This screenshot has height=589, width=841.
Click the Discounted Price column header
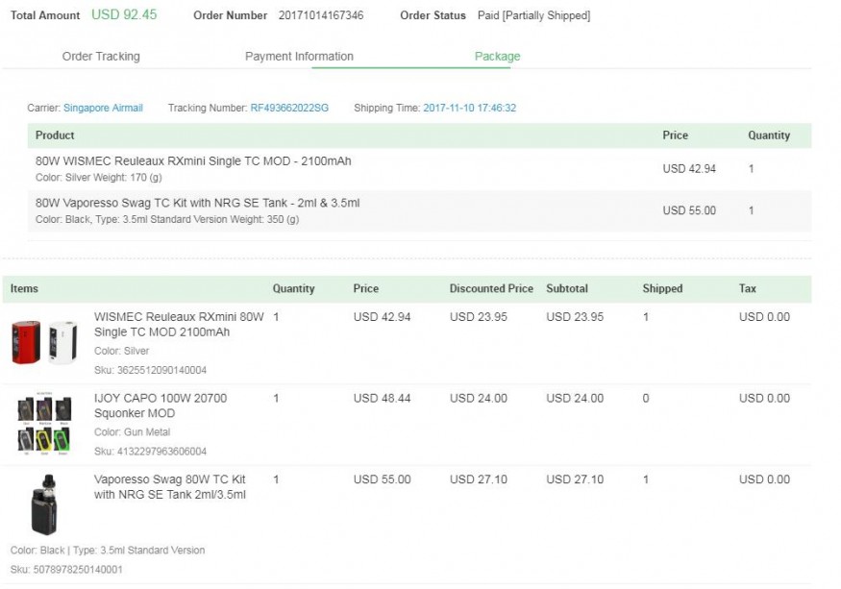pos(491,288)
